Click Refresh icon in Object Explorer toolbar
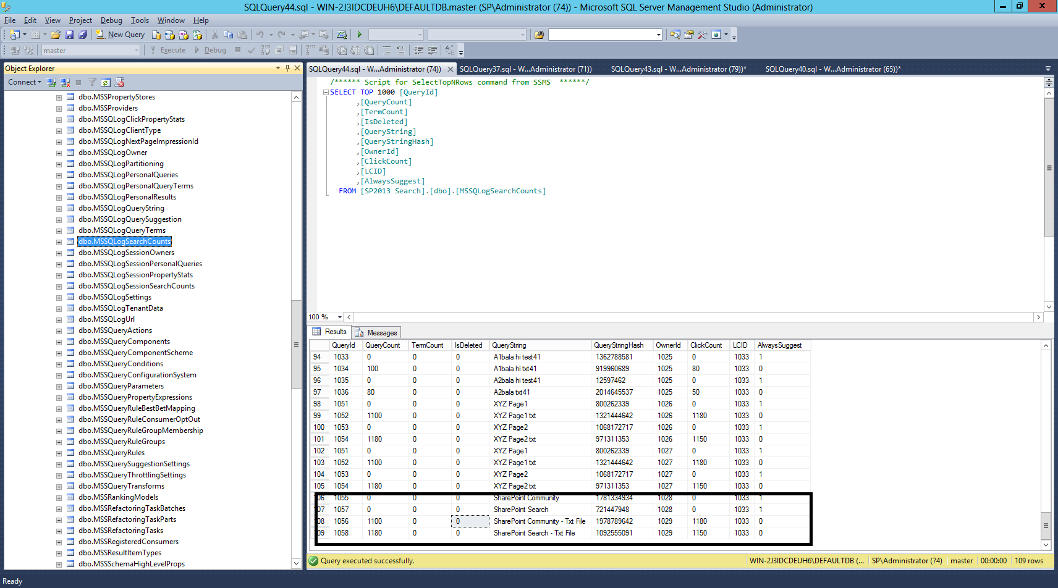 (106, 82)
